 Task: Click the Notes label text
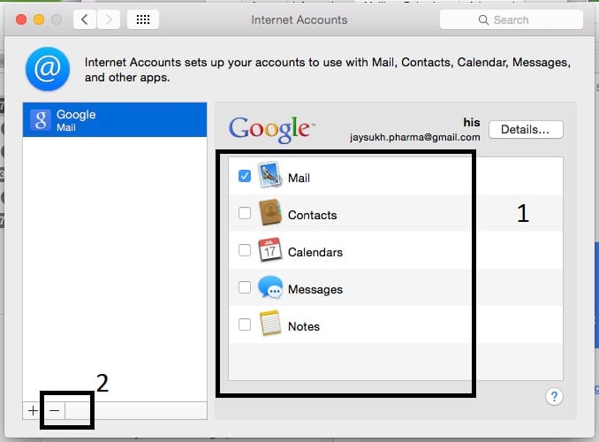click(304, 326)
